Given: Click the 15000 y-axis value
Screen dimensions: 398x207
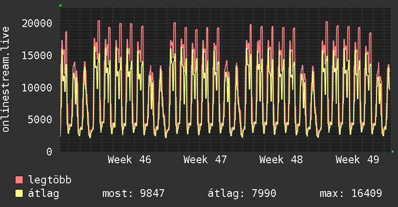Looking at the screenshot, I should 37,55.
